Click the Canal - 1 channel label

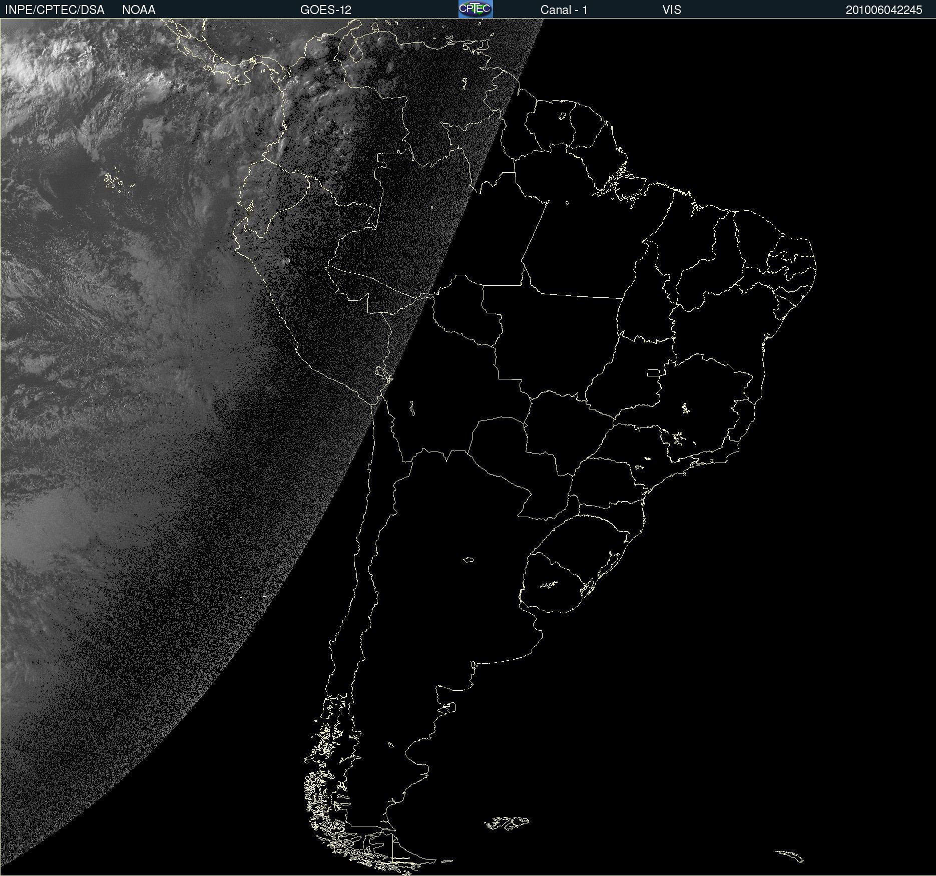(x=564, y=10)
